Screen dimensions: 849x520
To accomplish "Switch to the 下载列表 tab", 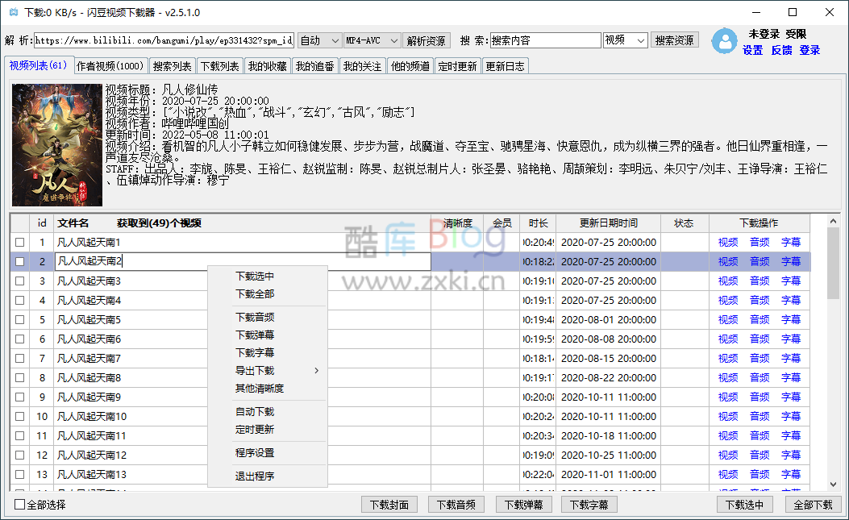I will [x=219, y=66].
